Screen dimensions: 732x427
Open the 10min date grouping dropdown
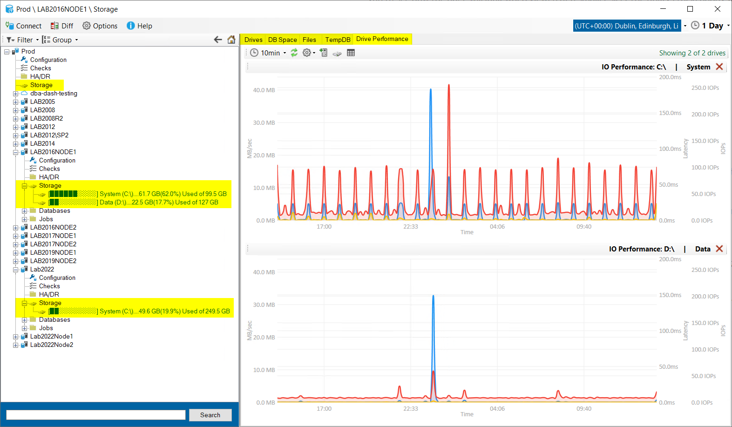tap(268, 53)
